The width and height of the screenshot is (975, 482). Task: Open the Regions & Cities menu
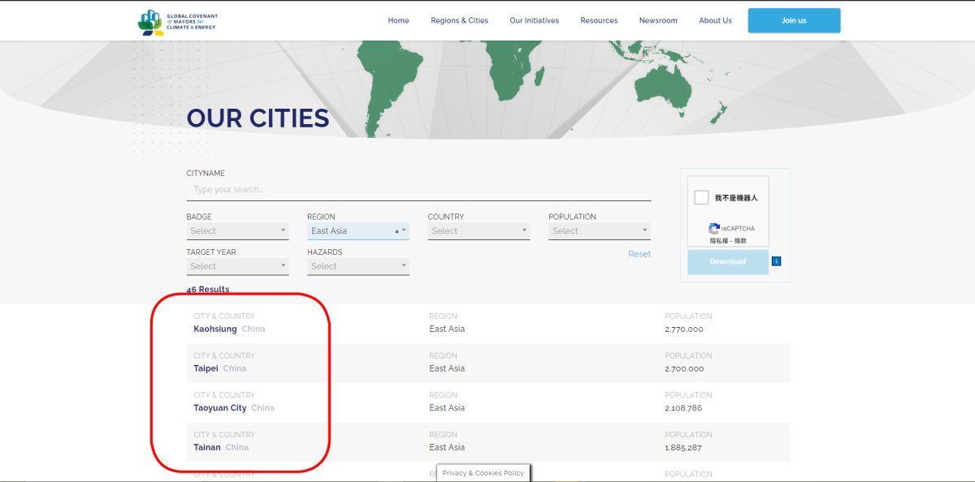pyautogui.click(x=459, y=20)
